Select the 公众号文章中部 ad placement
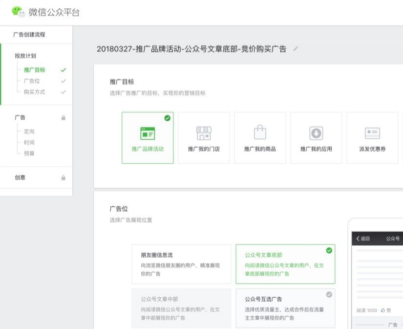This screenshot has height=329, width=403. pos(181,308)
